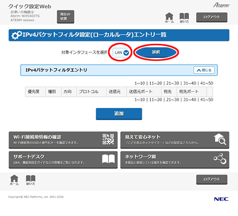Click the 種別 column header
Image resolution: width=238 pixels, height=216 pixels.
[x=53, y=92]
